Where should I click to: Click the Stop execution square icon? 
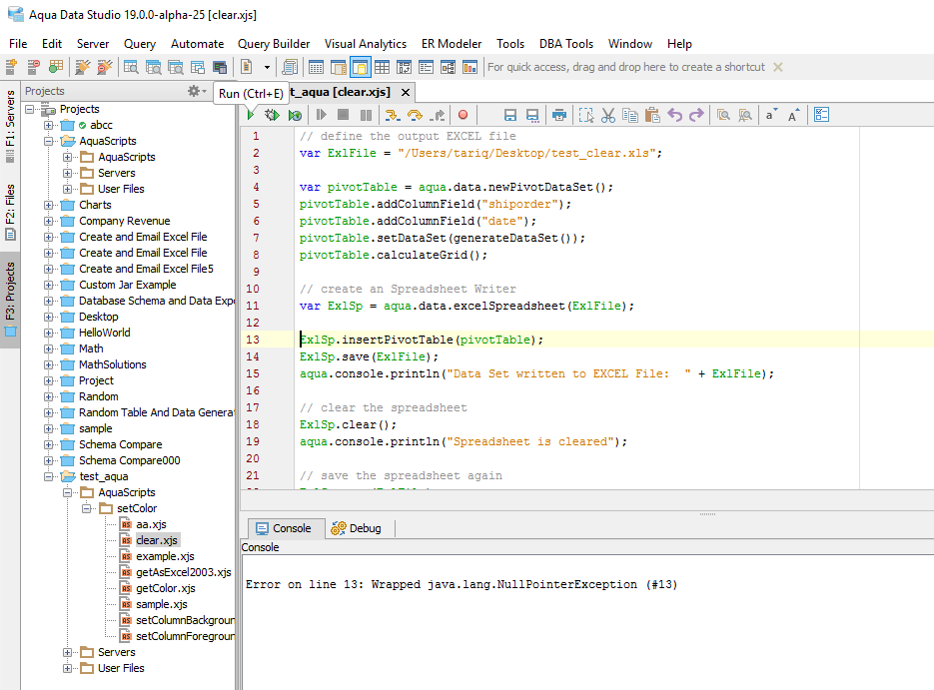click(x=344, y=115)
